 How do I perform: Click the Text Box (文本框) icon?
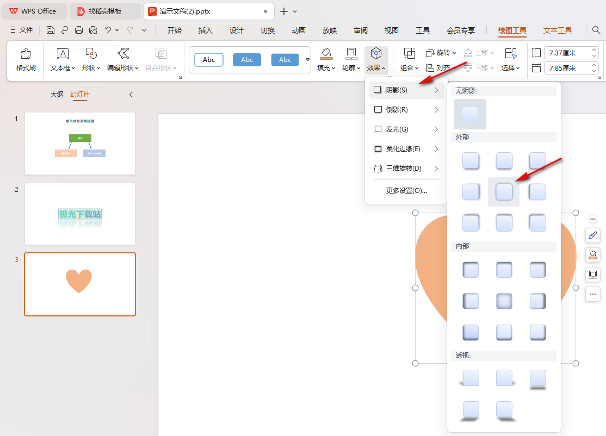(x=63, y=53)
